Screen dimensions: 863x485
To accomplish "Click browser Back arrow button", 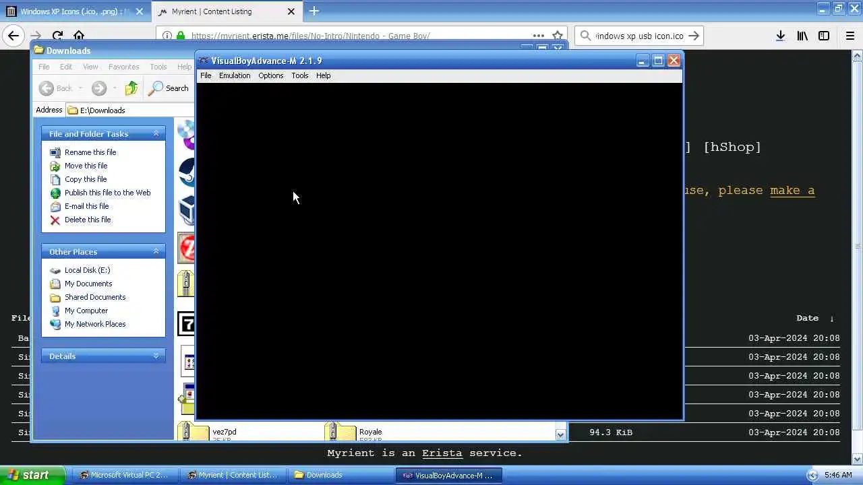I will pyautogui.click(x=13, y=36).
